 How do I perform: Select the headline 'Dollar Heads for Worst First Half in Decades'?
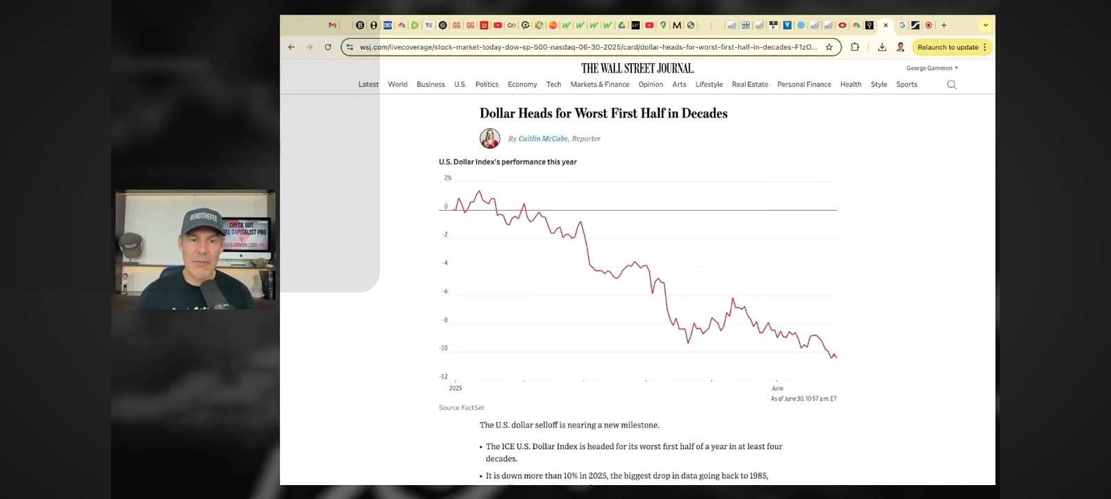click(603, 114)
